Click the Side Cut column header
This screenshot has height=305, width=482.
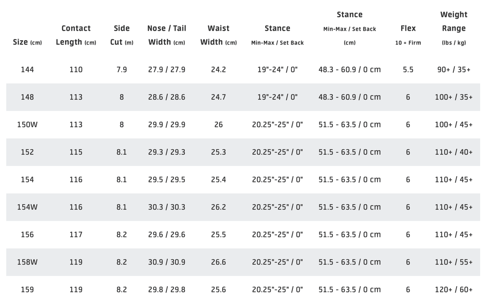pos(122,35)
